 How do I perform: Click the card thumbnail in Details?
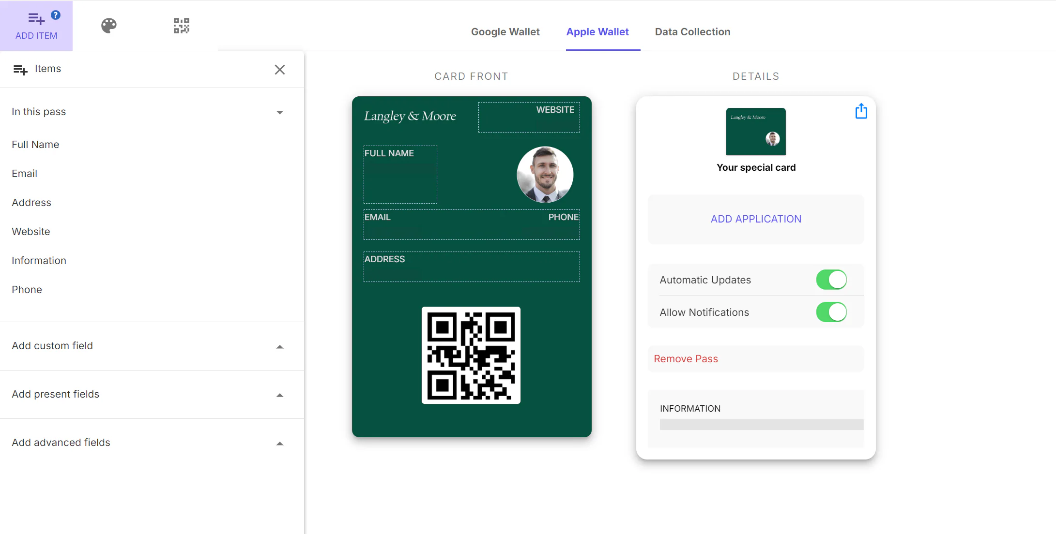click(756, 132)
